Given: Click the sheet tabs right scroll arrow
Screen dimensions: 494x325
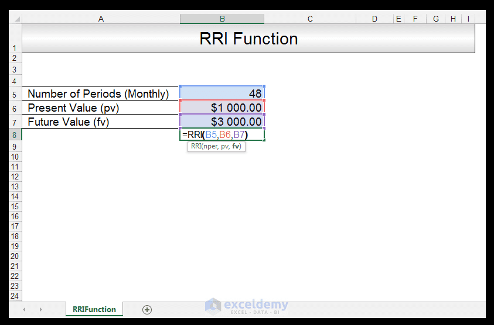Looking at the screenshot, I should tap(40, 310).
